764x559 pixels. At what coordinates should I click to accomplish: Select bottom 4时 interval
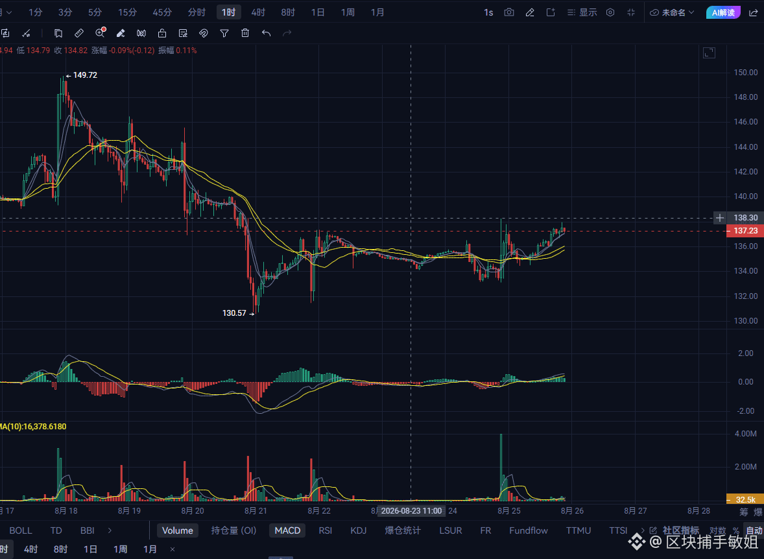click(30, 549)
